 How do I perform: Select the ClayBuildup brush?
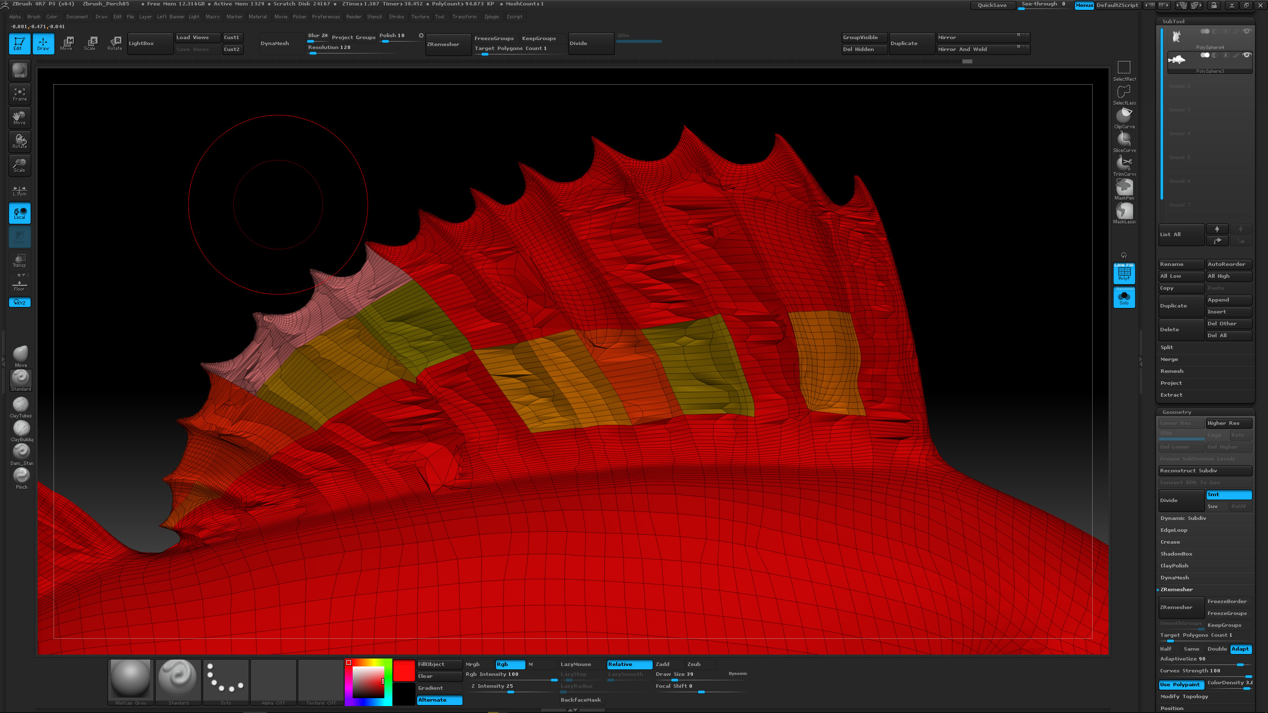21,431
